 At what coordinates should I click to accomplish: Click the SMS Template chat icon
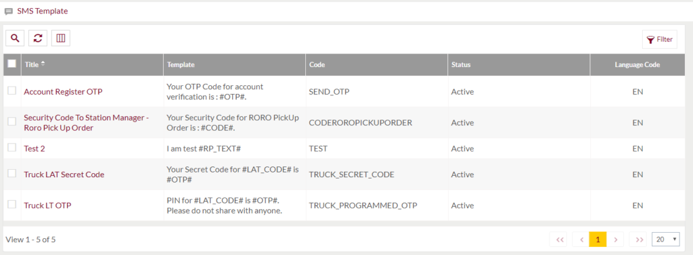click(x=8, y=11)
